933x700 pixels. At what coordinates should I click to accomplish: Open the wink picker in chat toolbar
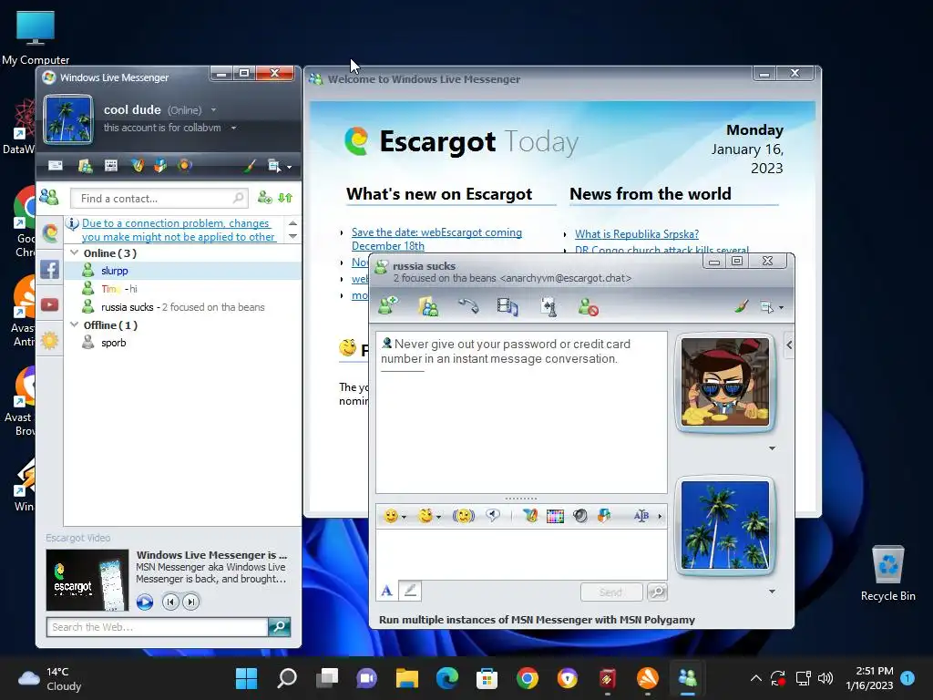click(430, 516)
